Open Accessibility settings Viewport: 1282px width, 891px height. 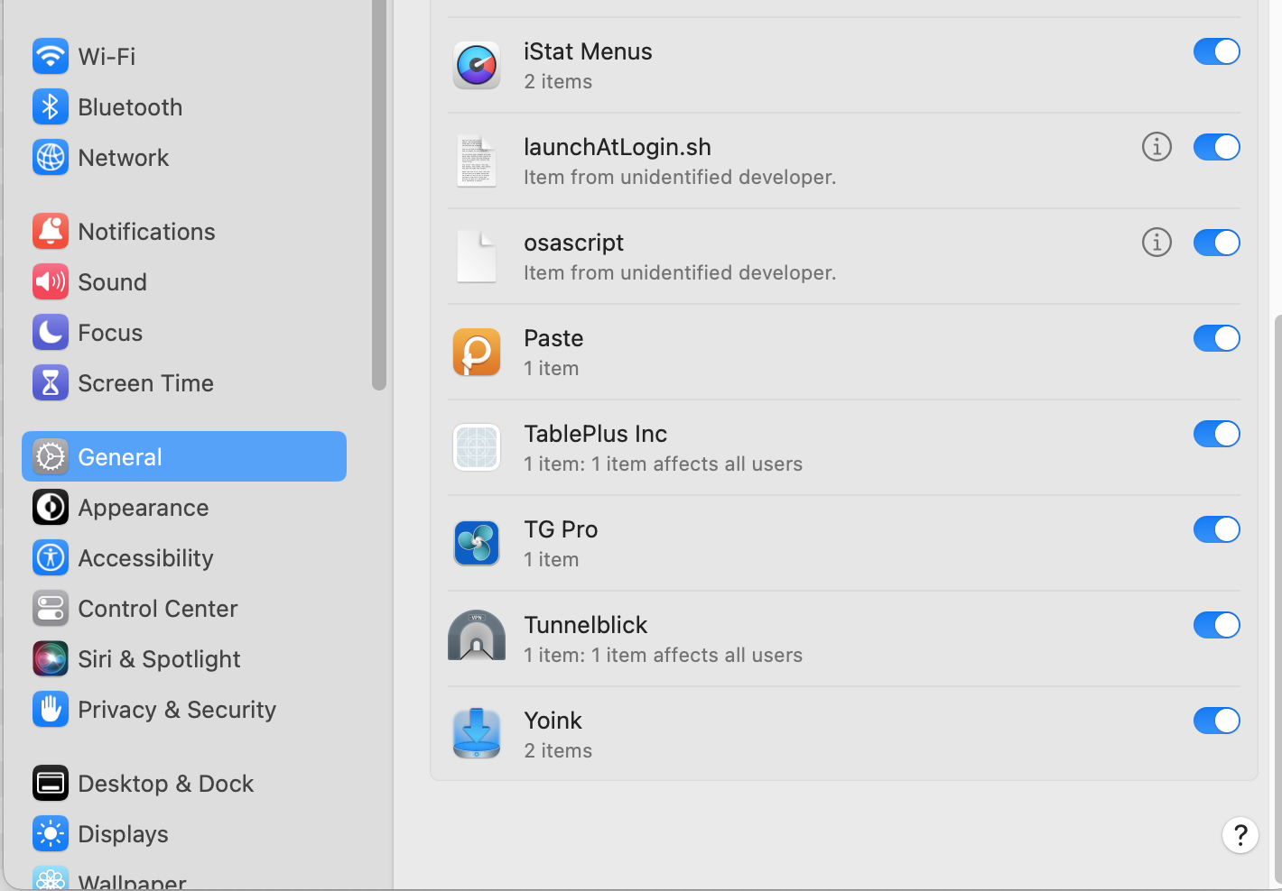184,557
